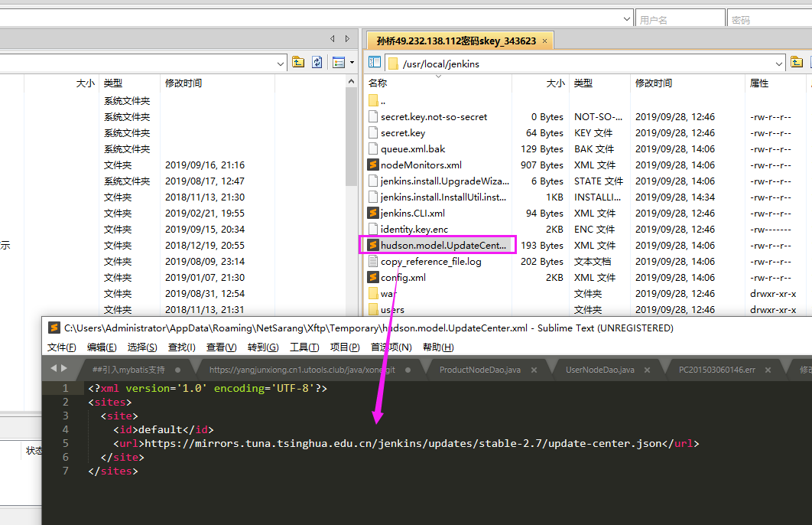Navigate up one folder in remote pane
The width and height of the screenshot is (812, 525).
pos(797,62)
